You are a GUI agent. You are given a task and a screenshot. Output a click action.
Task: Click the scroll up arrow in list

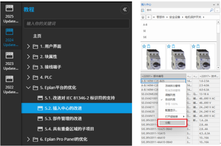pyautogui.click(x=218, y=22)
